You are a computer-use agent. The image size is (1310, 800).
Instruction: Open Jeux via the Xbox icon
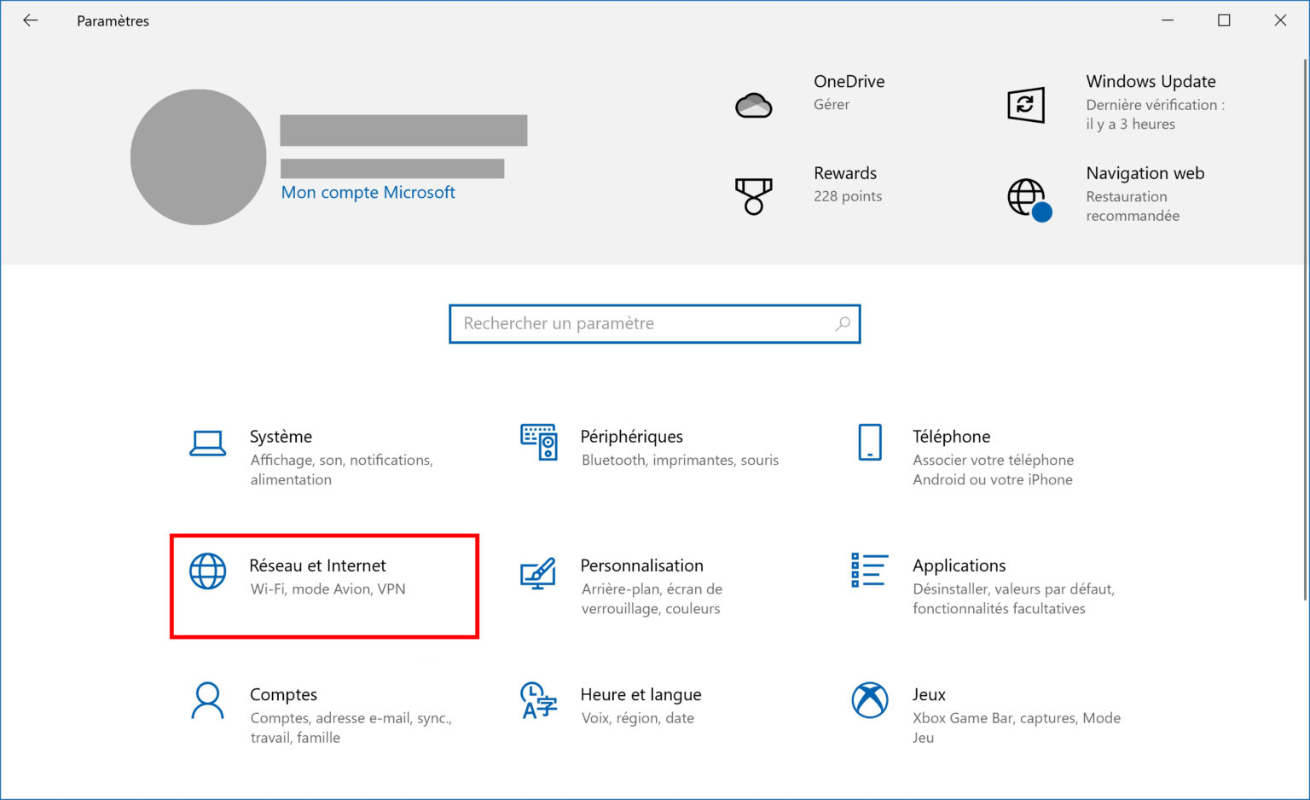coord(869,701)
